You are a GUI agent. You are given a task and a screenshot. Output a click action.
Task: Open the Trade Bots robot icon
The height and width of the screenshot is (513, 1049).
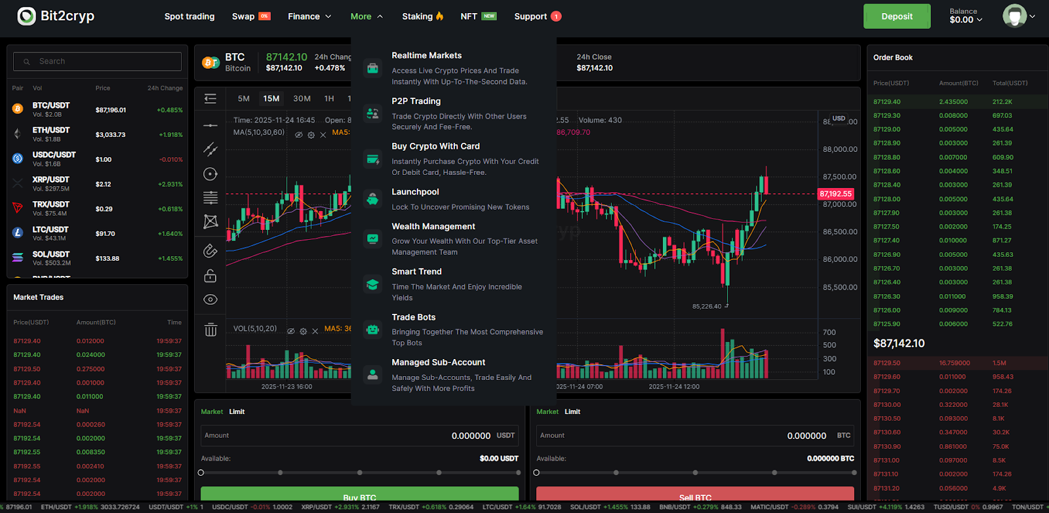point(372,330)
